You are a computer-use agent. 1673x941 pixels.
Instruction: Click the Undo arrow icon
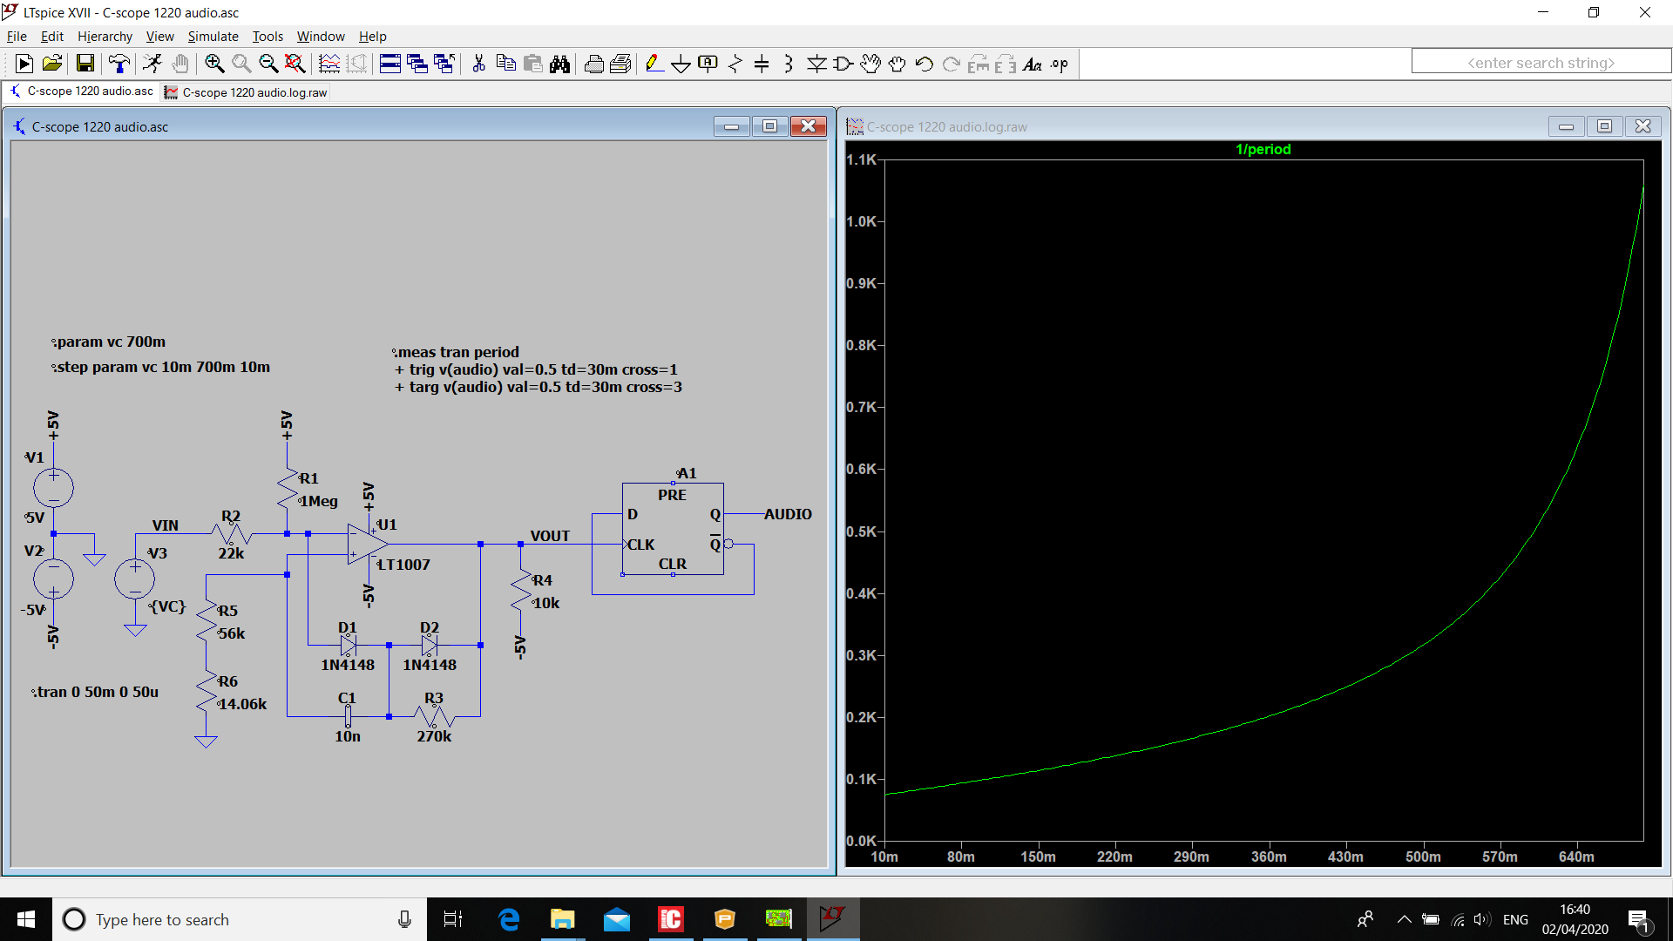[925, 64]
